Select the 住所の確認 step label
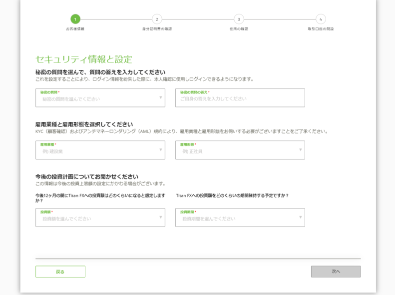This screenshot has height=295, width=395. pos(239,29)
